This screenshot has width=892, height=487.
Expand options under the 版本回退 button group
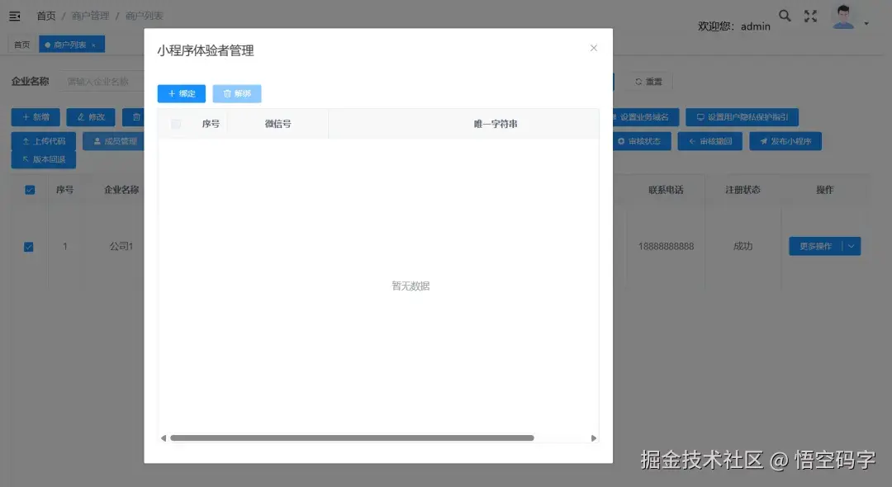[43, 158]
